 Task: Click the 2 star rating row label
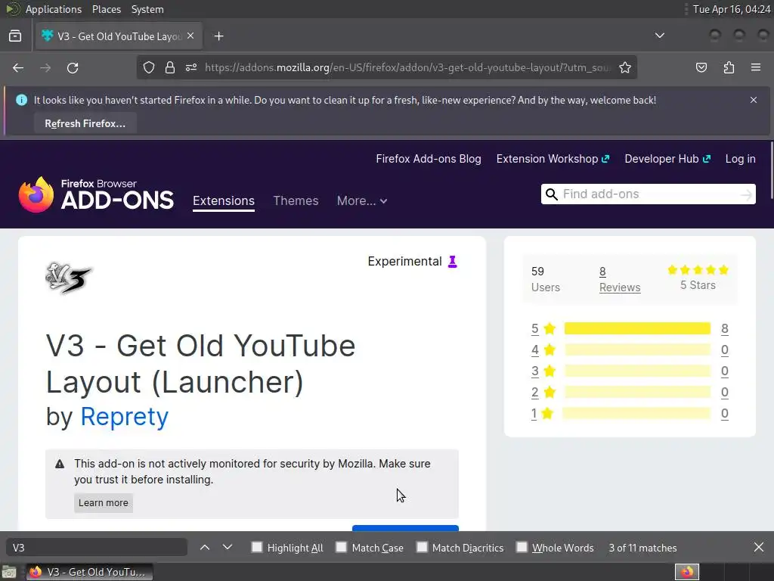pyautogui.click(x=543, y=393)
